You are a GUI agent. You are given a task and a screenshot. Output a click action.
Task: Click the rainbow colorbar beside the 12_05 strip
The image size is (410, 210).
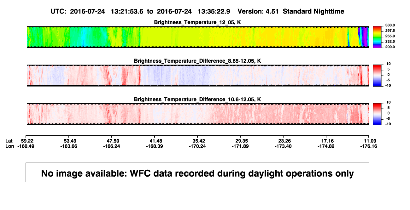point(377,37)
